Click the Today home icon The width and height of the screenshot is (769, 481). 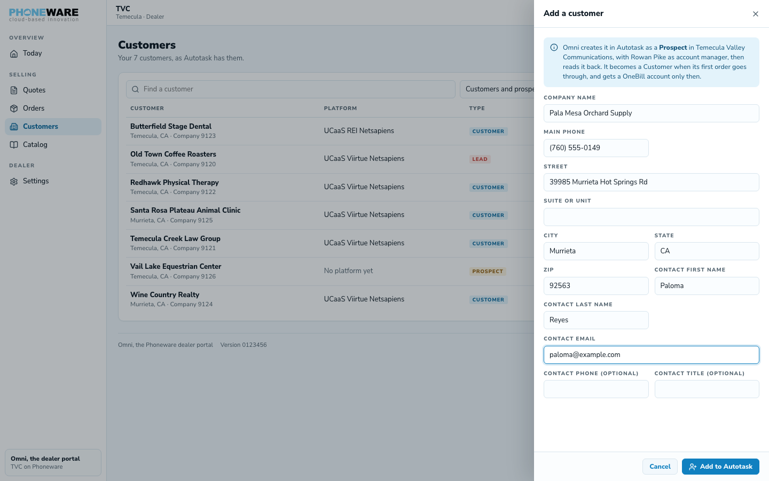click(14, 53)
